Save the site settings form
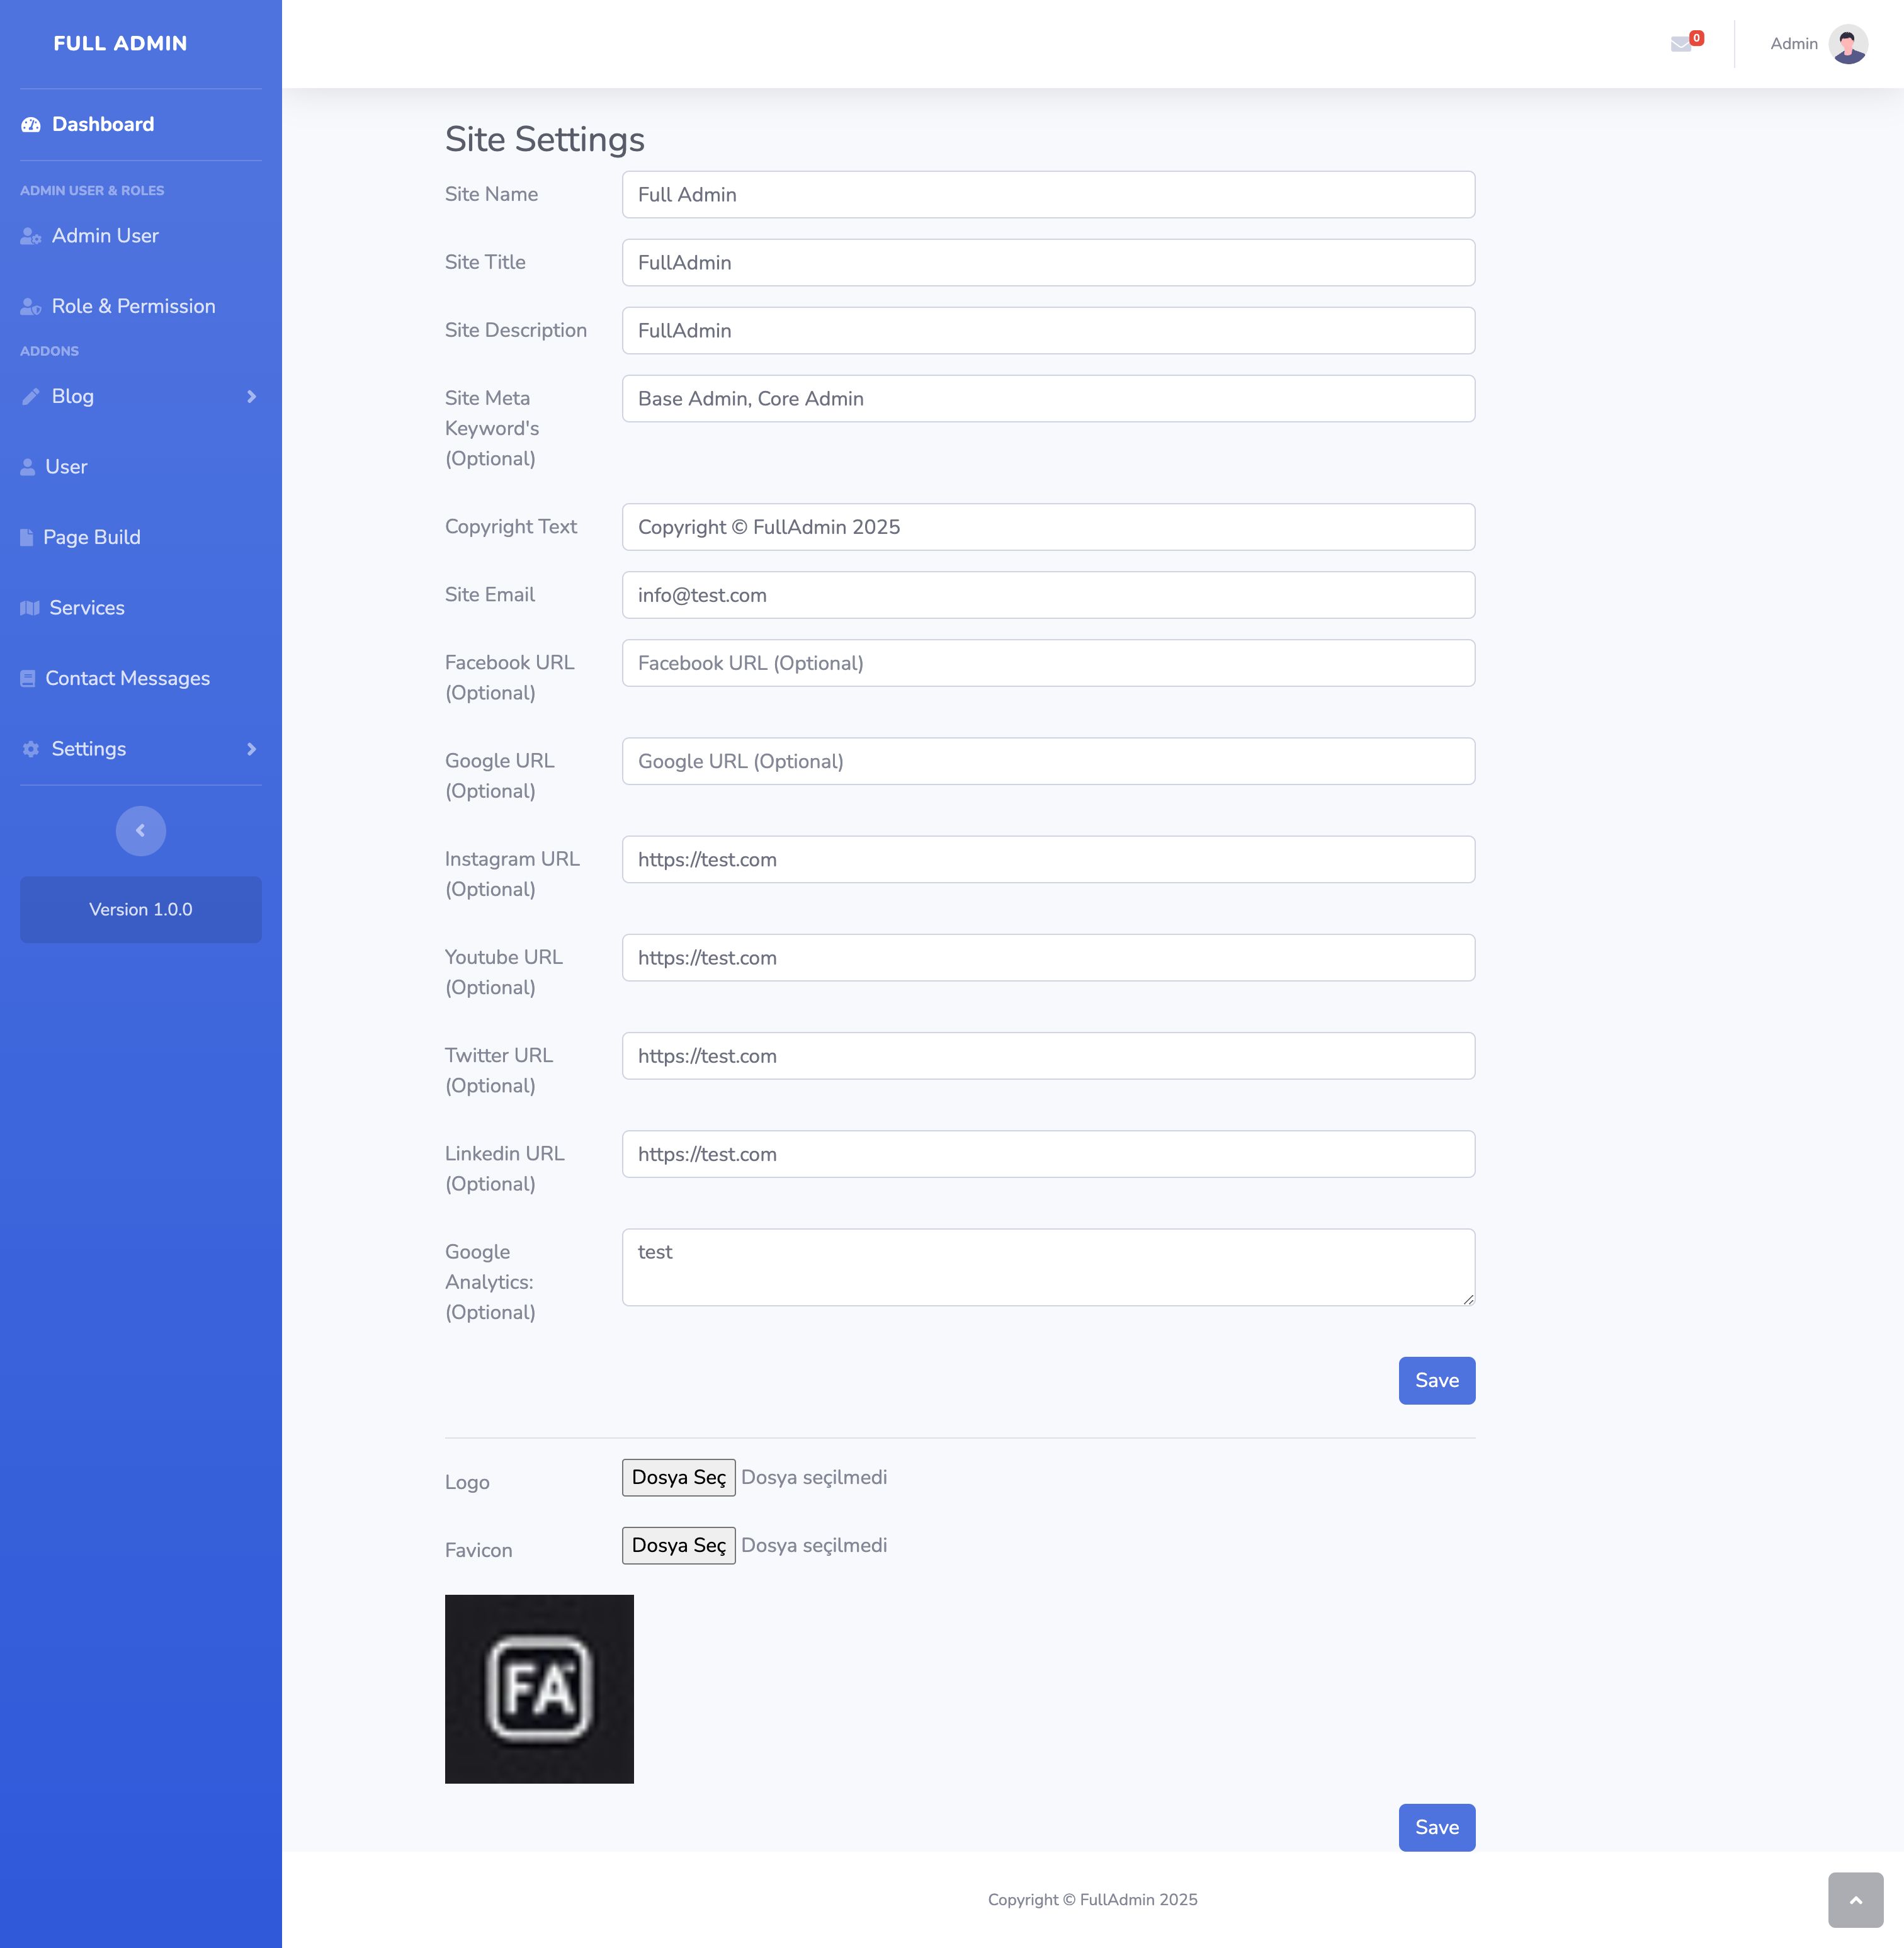Screen dimensions: 1904x1948 1436,1380
